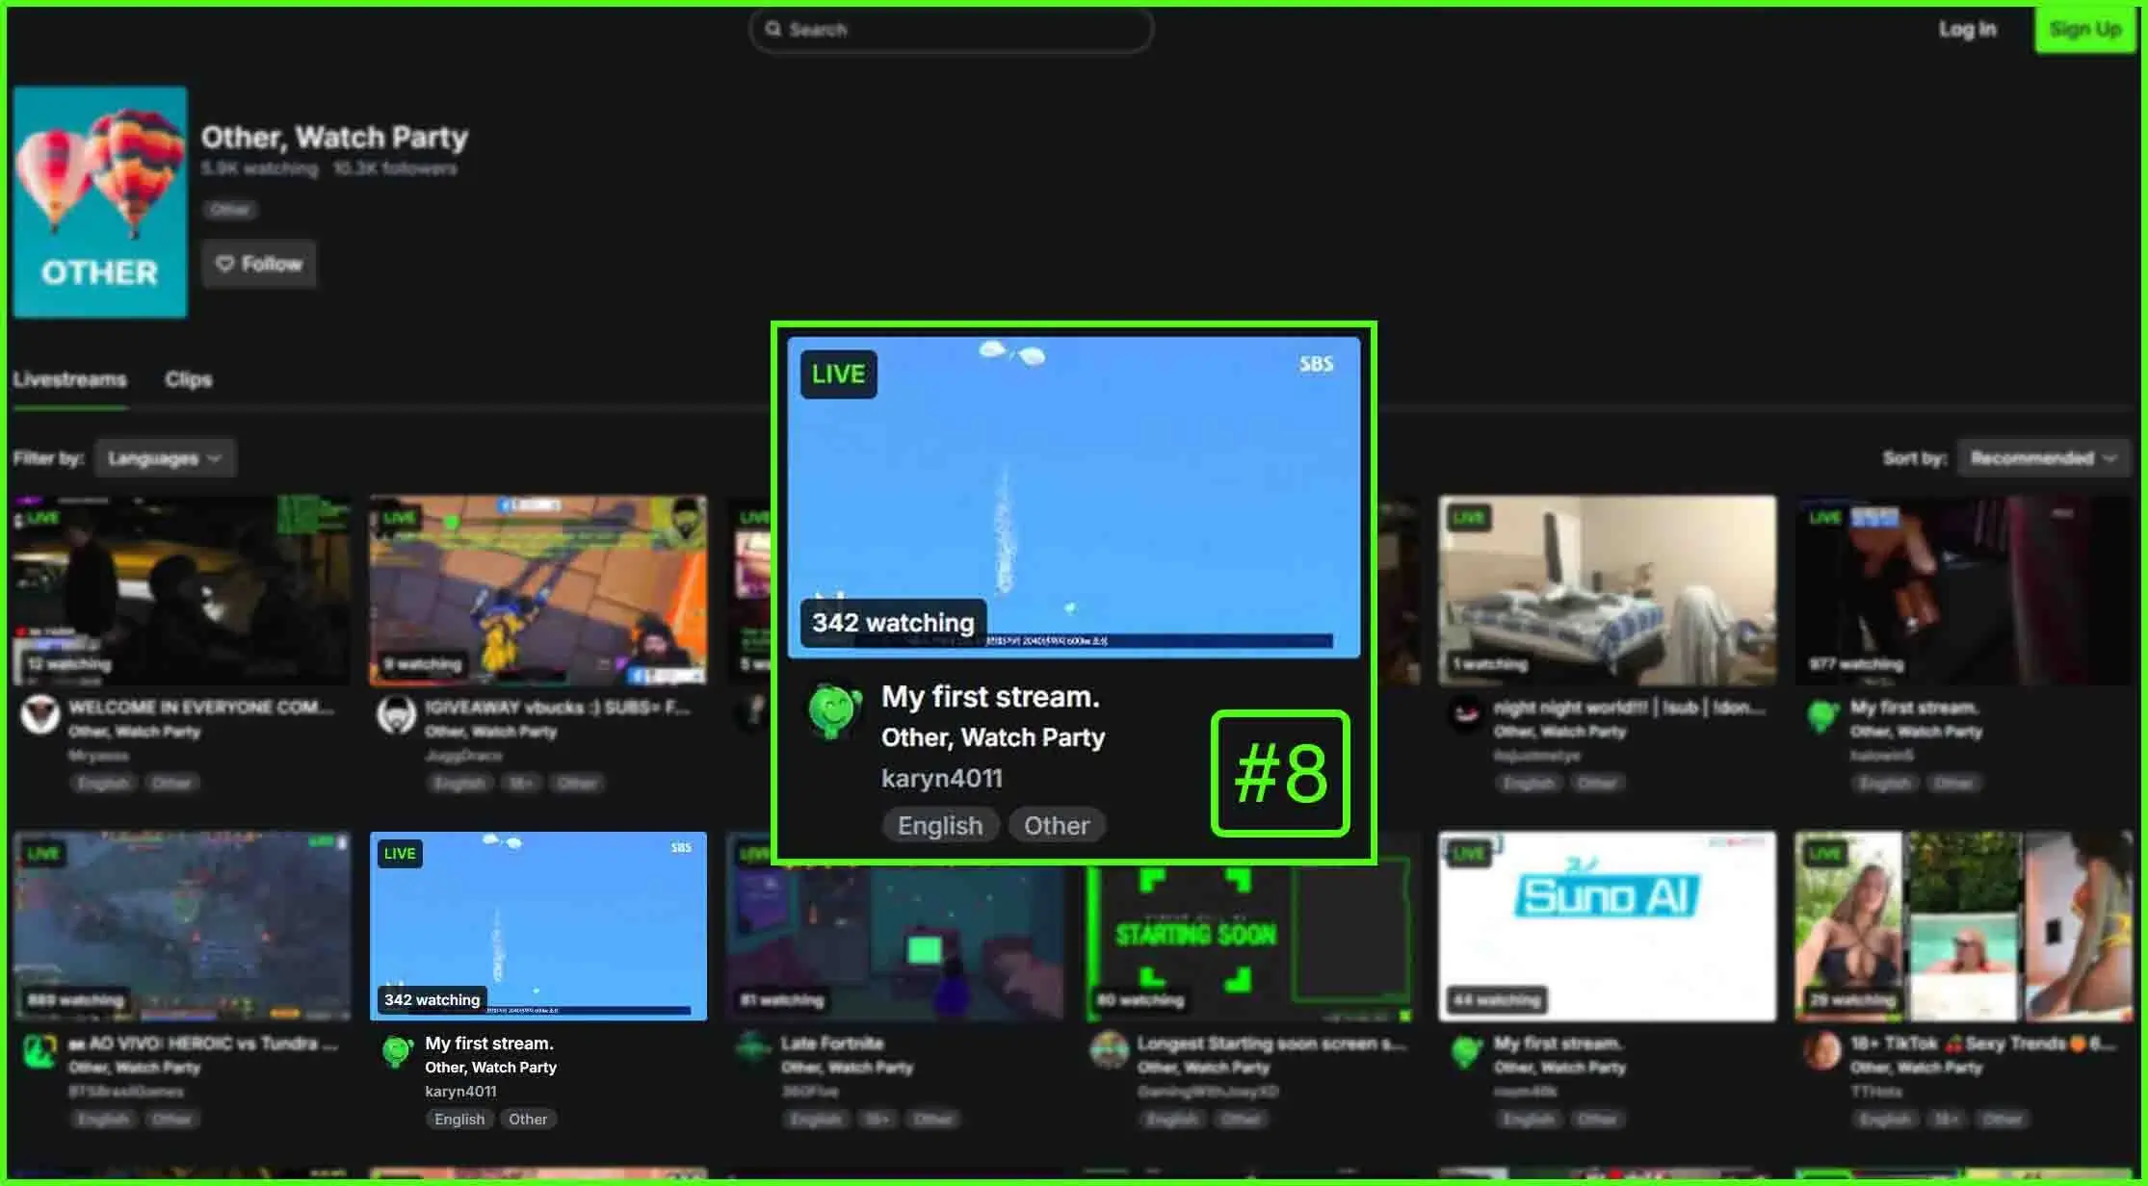Click the English tag under karyn4011 small card
Image resolution: width=2148 pixels, height=1186 pixels.
click(458, 1119)
